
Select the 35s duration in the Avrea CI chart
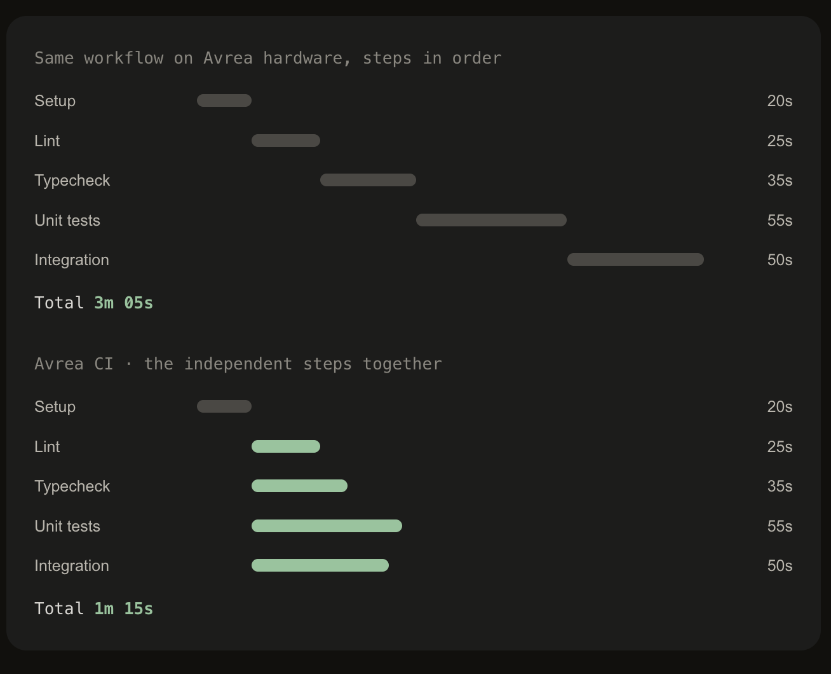point(780,486)
